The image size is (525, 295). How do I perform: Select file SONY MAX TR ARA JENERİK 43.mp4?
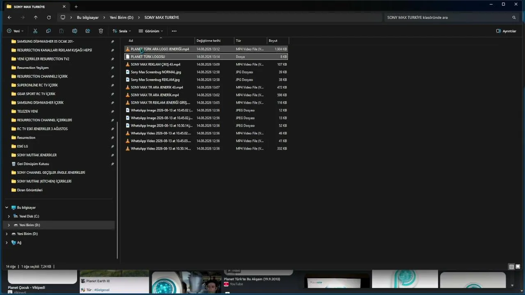pos(206,87)
